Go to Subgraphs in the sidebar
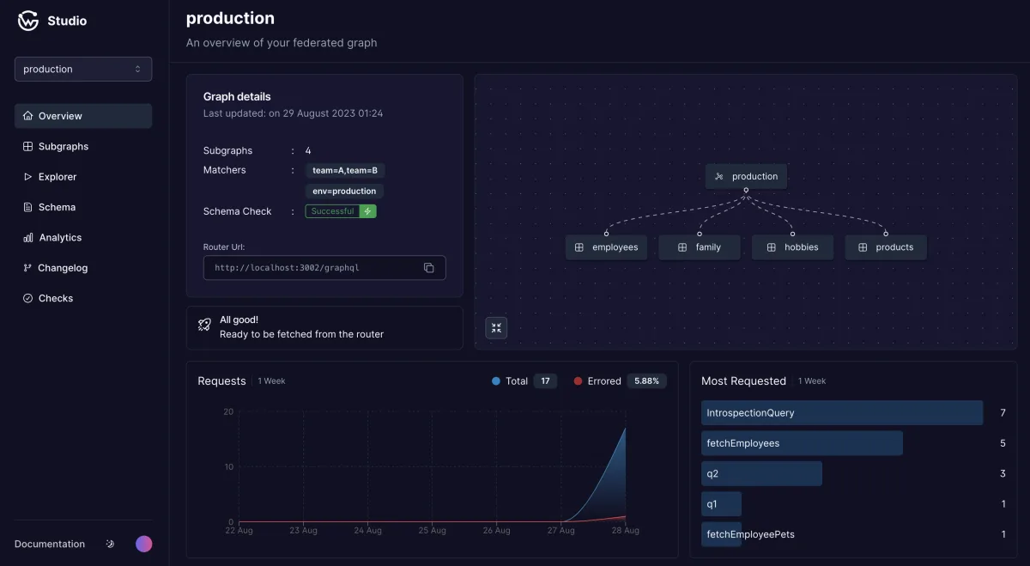The image size is (1030, 566). [x=83, y=147]
